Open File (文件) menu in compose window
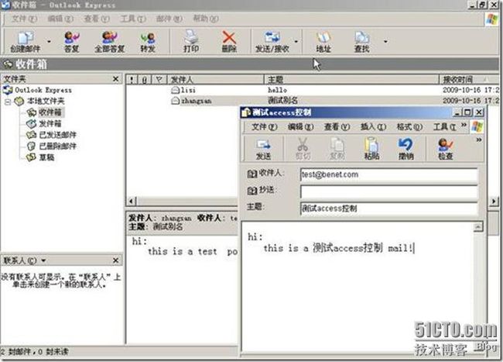Screen dimensions: 503x362 tap(265, 127)
